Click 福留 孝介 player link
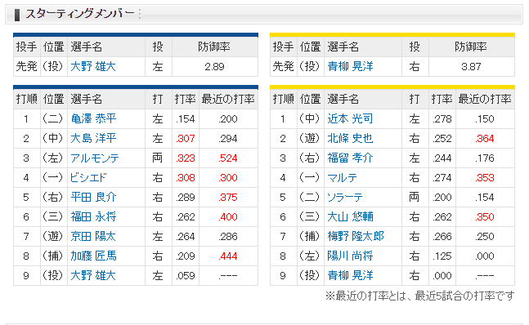The image size is (529, 325). point(350,158)
